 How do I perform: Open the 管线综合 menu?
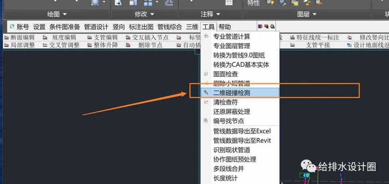point(170,27)
